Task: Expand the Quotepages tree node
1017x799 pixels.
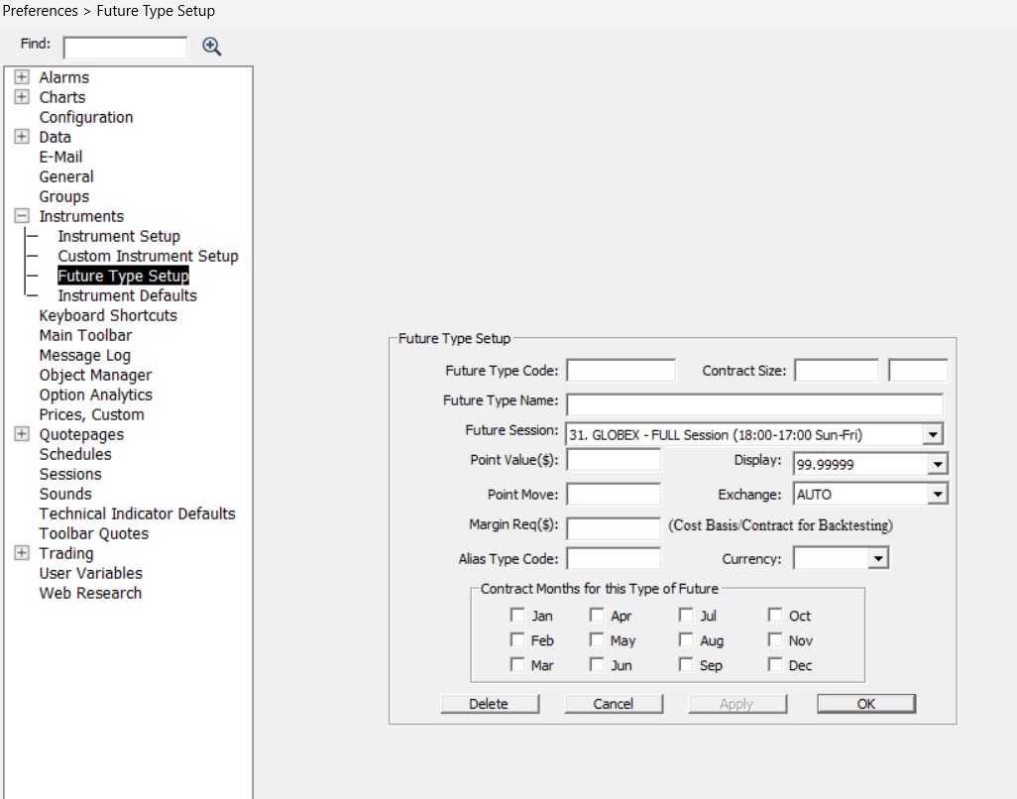Action: 22,434
